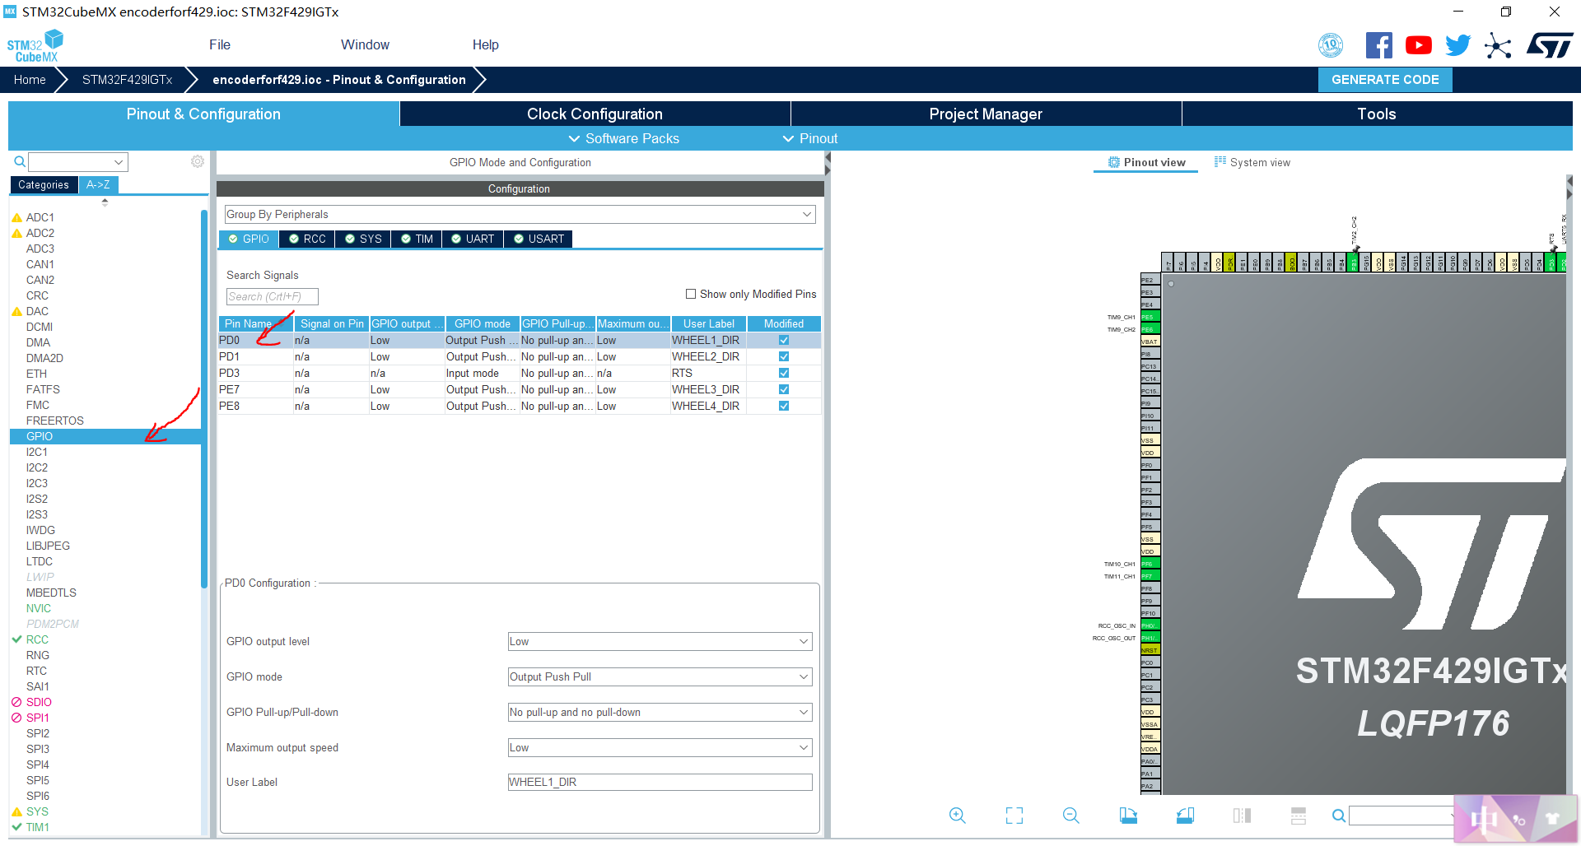Click the PH0 oscillator pin on chip
The height and width of the screenshot is (846, 1581).
pos(1150,625)
